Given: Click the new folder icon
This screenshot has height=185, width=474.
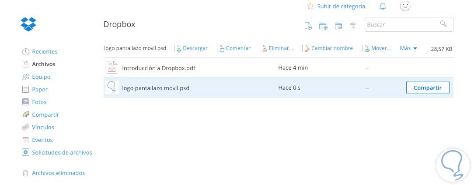Looking at the screenshot, I should point(323,26).
